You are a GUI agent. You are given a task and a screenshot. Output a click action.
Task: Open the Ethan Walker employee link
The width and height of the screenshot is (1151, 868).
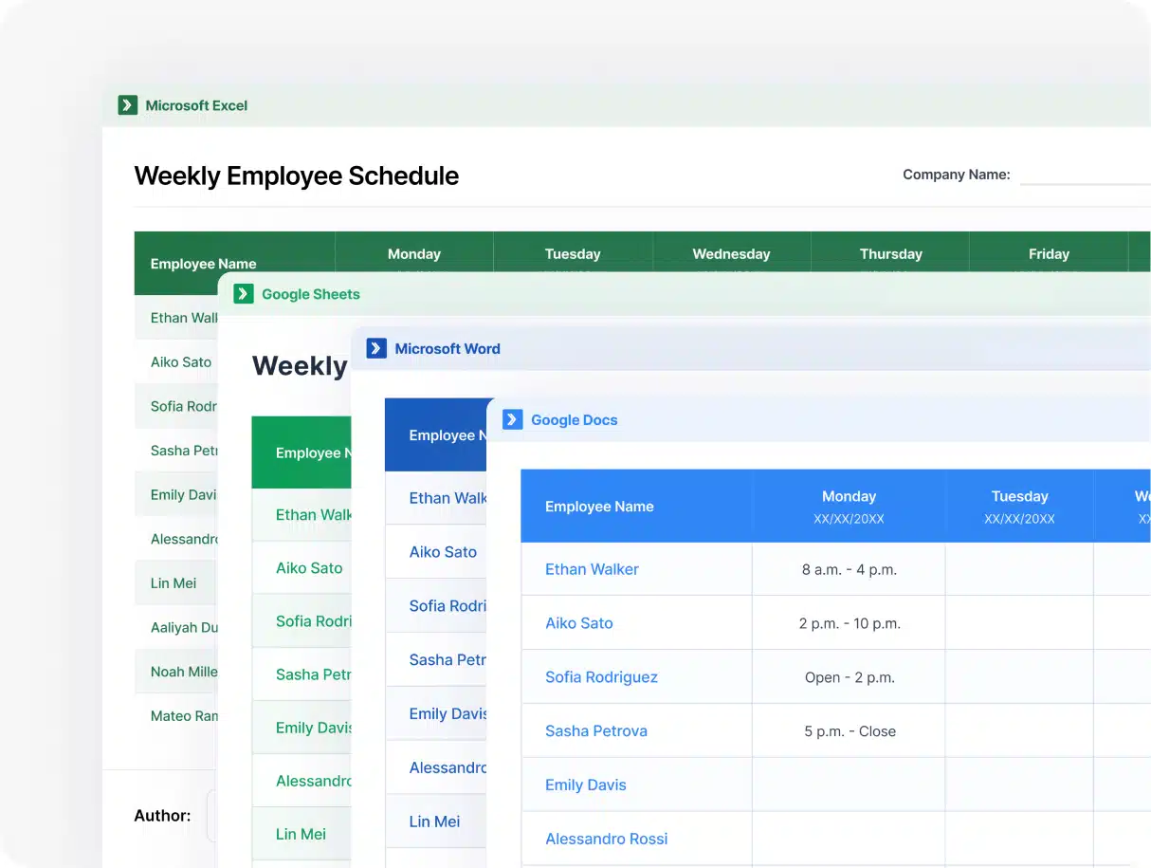[x=592, y=569]
